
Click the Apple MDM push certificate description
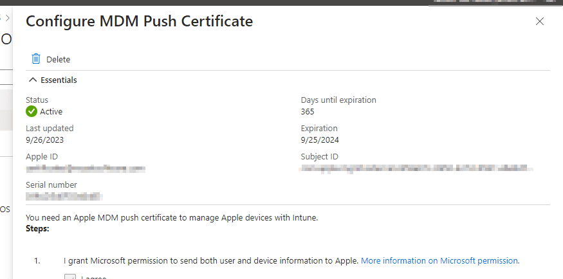172,217
